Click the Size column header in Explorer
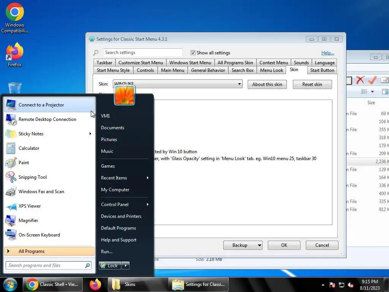The height and width of the screenshot is (292, 389). pyautogui.click(x=371, y=103)
